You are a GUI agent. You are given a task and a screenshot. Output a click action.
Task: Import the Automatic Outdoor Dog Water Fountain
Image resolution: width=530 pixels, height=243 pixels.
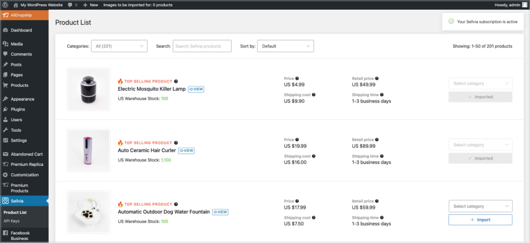[480, 220]
